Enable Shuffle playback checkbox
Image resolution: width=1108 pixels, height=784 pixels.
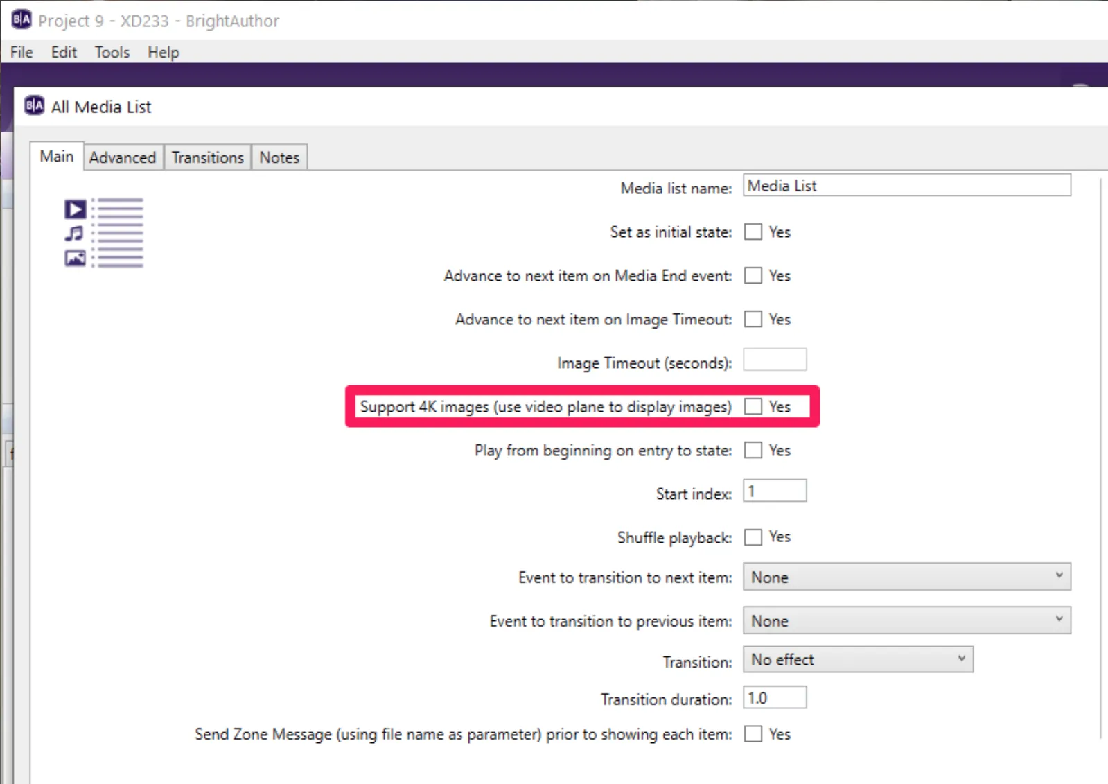coord(753,537)
